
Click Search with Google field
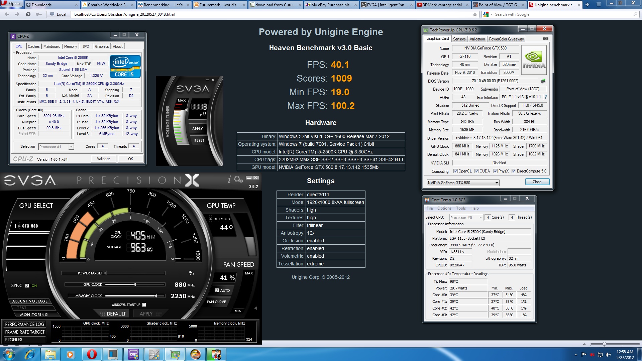click(x=564, y=14)
